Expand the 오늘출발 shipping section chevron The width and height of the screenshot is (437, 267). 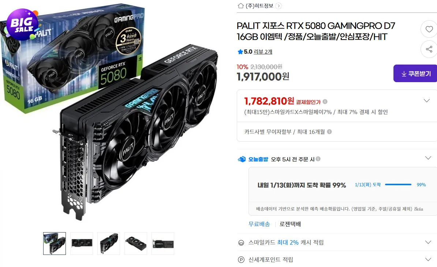pyautogui.click(x=428, y=158)
